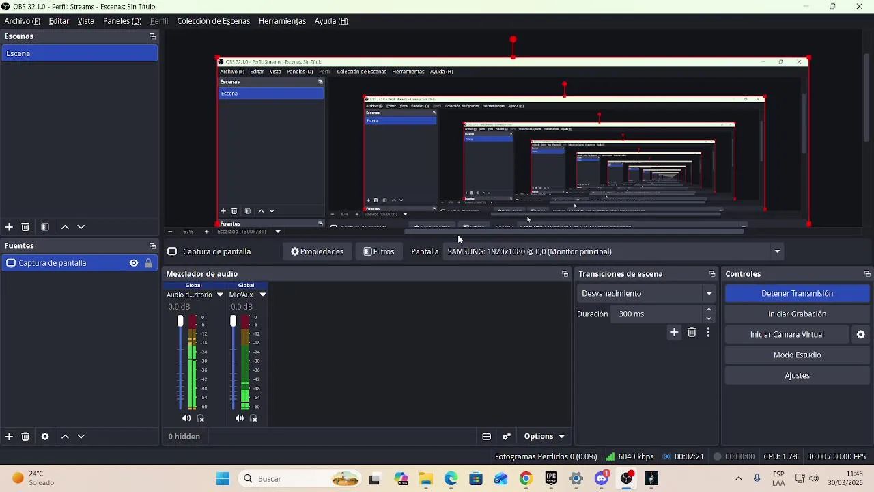
Task: Open advanced audio properties gears icon
Action: 507,437
